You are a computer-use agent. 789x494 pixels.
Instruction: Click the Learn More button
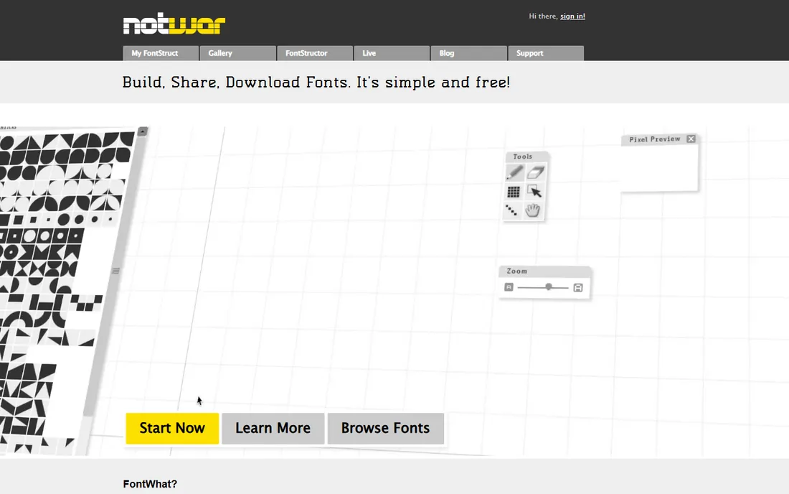tap(273, 429)
